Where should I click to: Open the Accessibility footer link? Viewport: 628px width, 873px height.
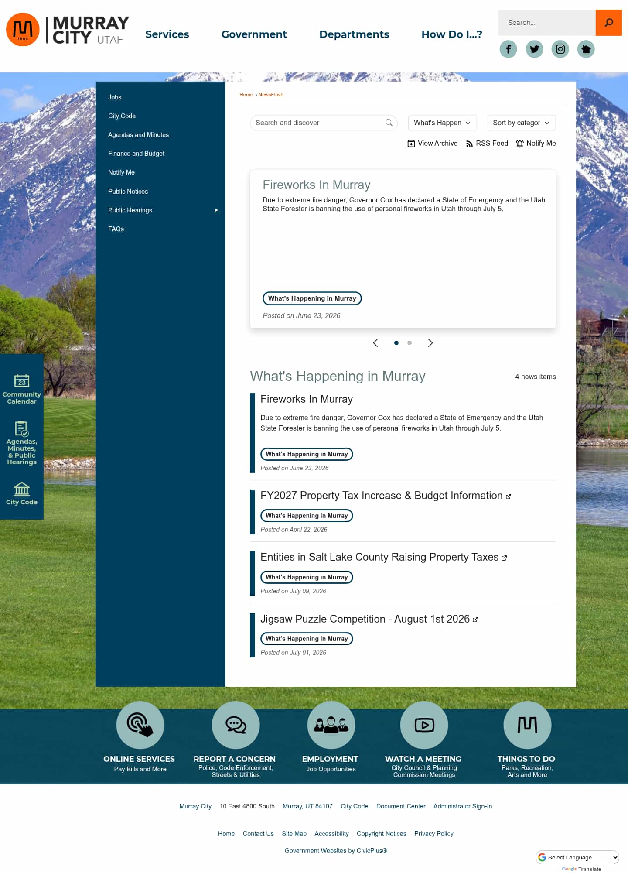[331, 834]
